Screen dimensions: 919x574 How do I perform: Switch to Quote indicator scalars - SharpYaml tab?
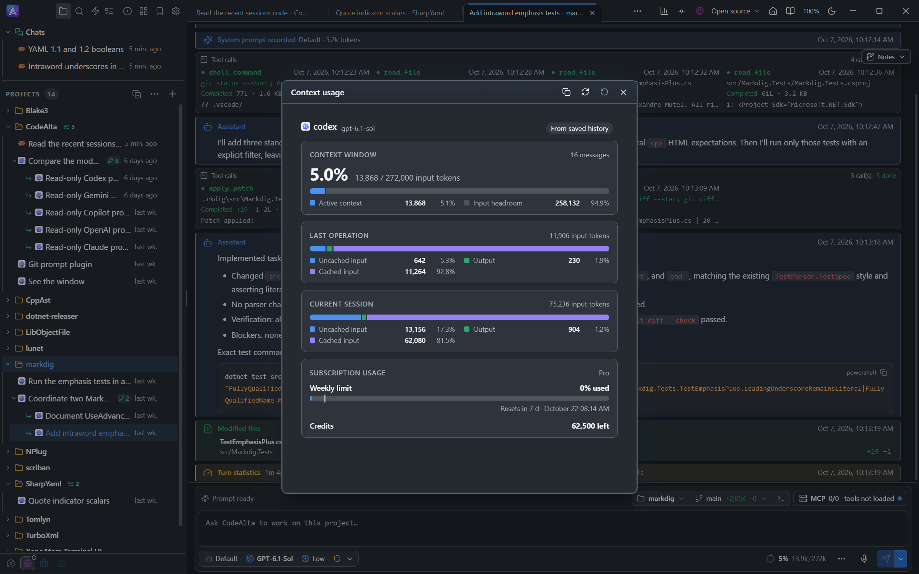click(390, 13)
